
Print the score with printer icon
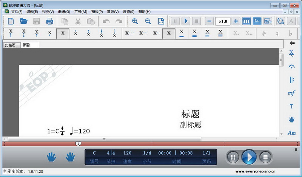49,21
